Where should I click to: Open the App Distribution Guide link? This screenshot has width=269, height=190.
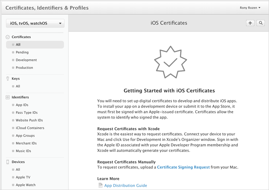point(126,185)
